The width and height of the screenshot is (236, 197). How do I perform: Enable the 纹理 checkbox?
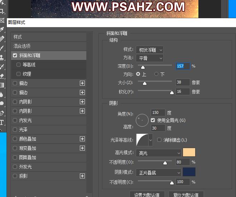[18, 74]
